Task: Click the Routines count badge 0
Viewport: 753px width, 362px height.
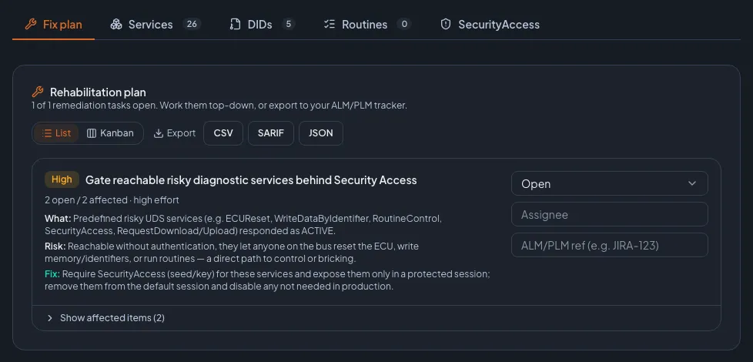Action: [404, 24]
